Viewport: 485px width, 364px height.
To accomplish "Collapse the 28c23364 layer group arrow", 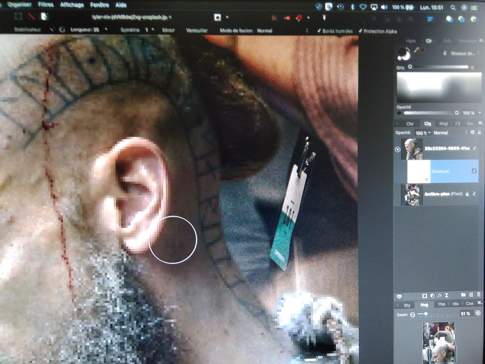I will [398, 150].
